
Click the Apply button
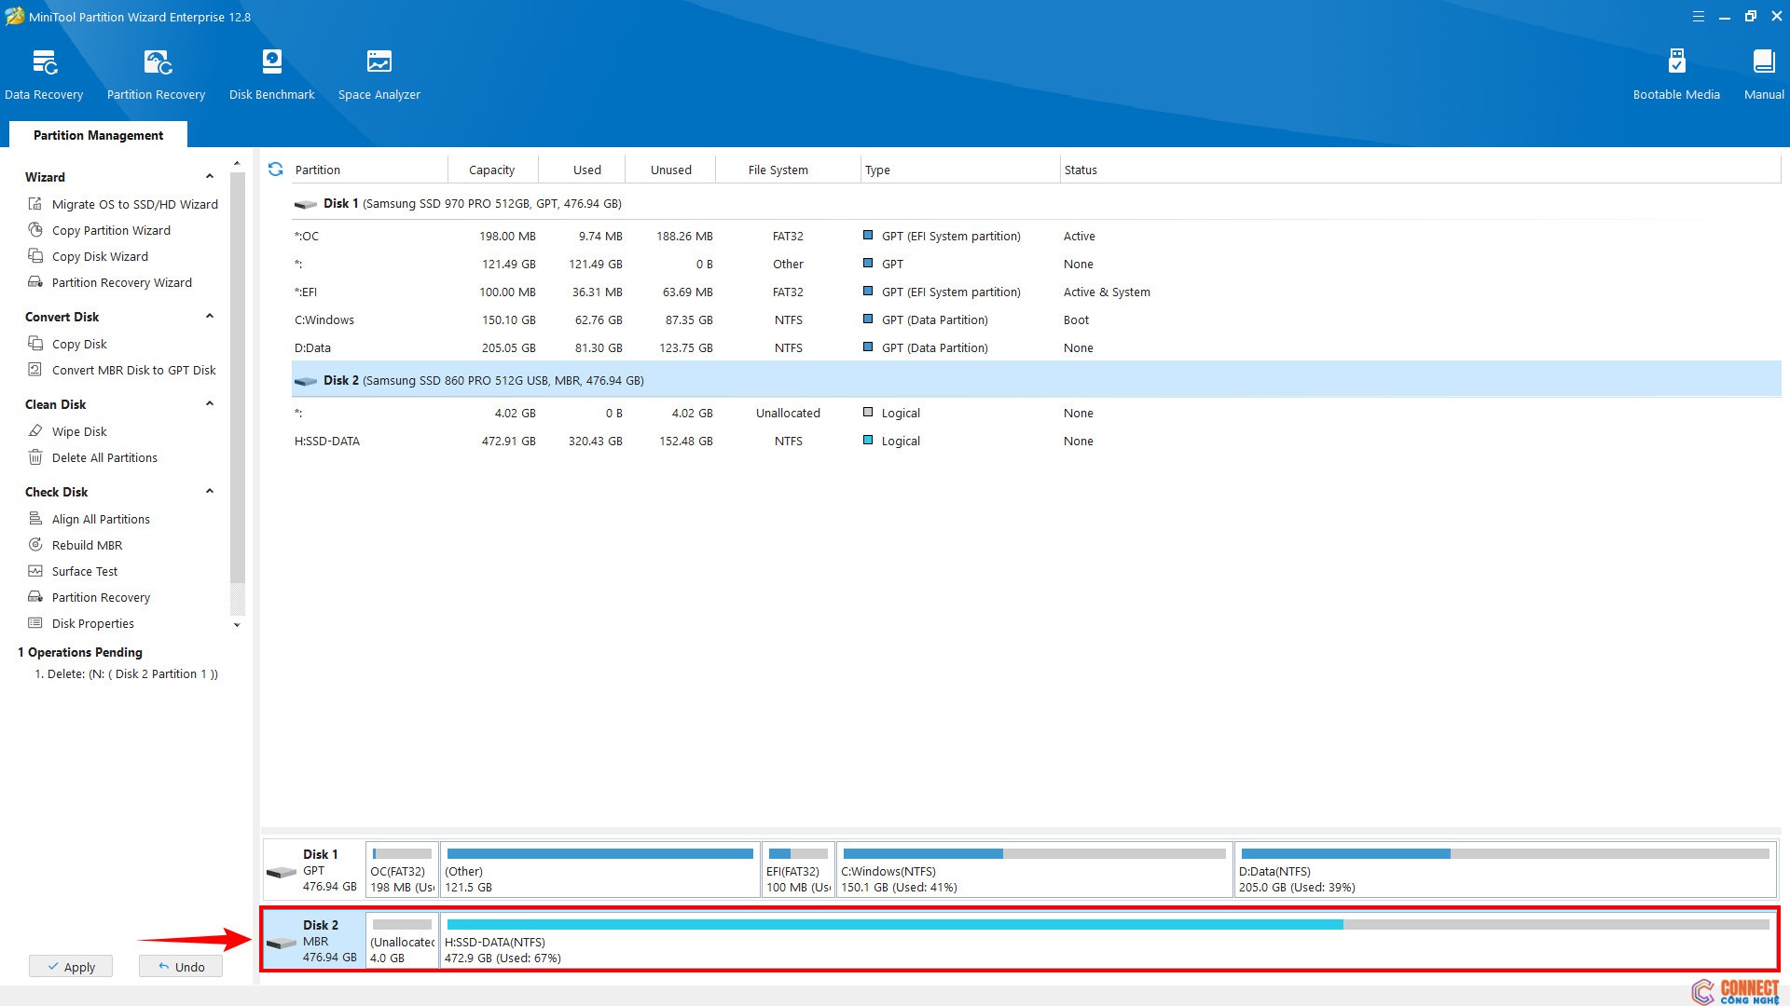71,967
